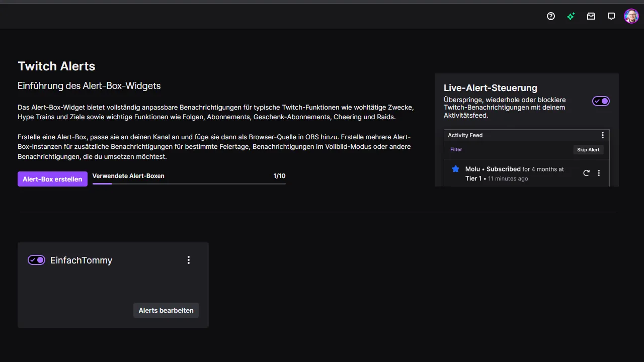
Task: Click the 'Verwendete Alert-Boxen' label
Action: pos(128,176)
